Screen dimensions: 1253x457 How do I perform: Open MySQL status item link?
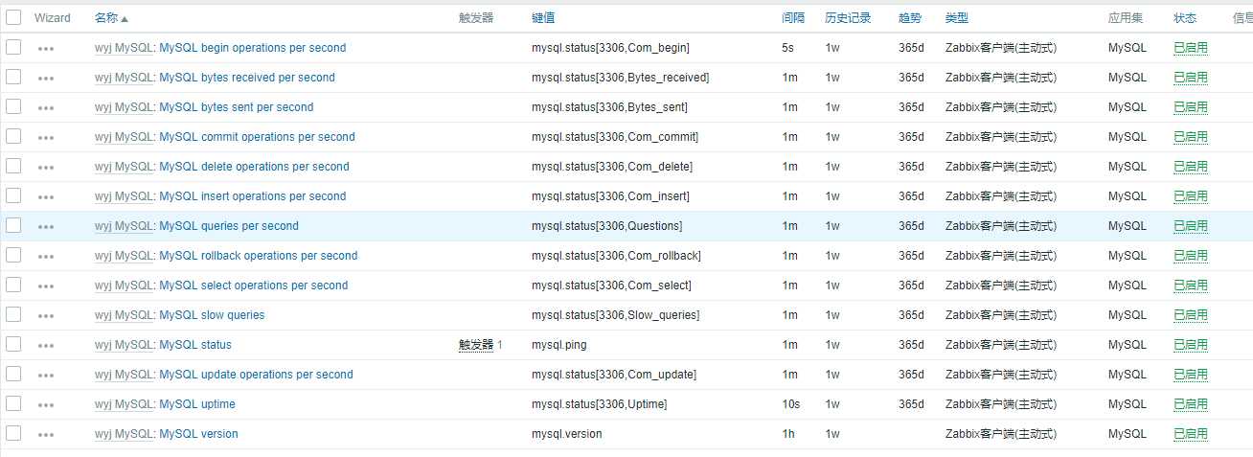[195, 345]
